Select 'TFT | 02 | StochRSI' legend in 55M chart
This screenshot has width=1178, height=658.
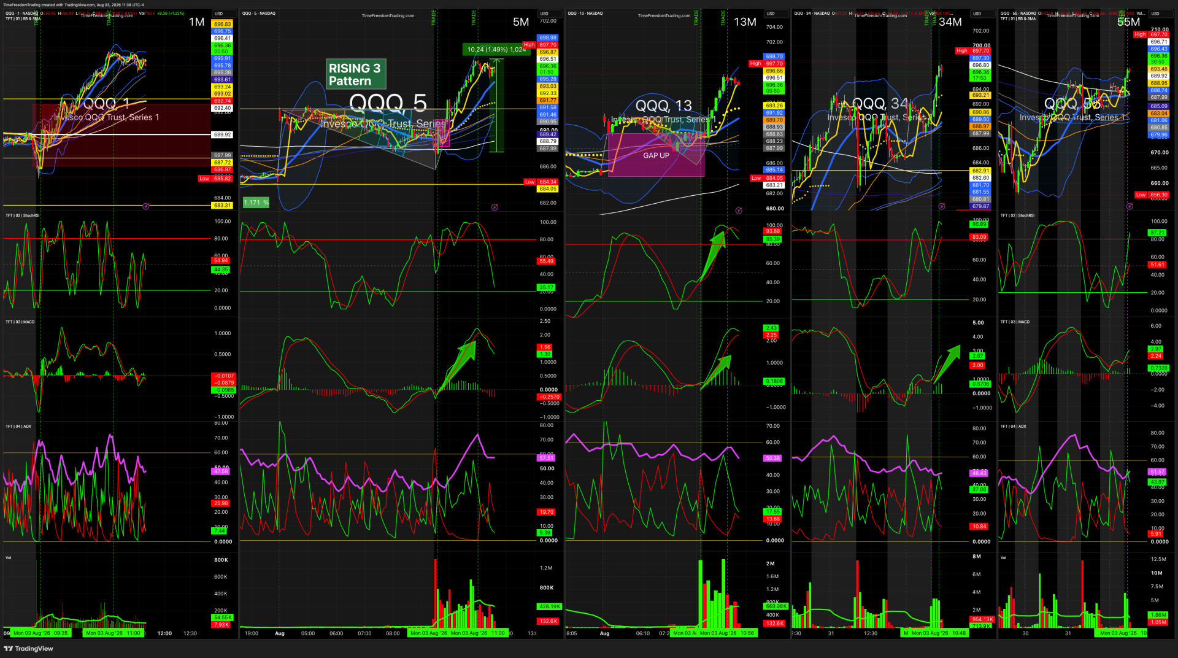(x=1017, y=215)
